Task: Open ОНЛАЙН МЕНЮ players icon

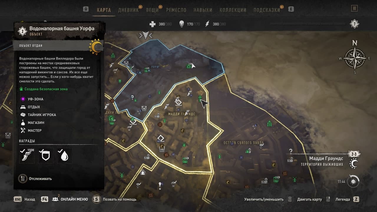Action: click(55, 199)
